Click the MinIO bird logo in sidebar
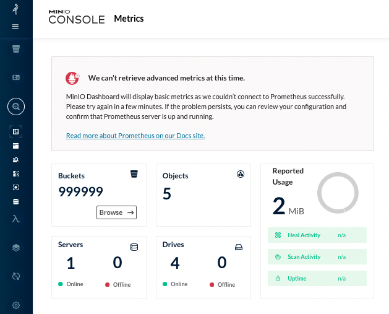 pos(16,9)
